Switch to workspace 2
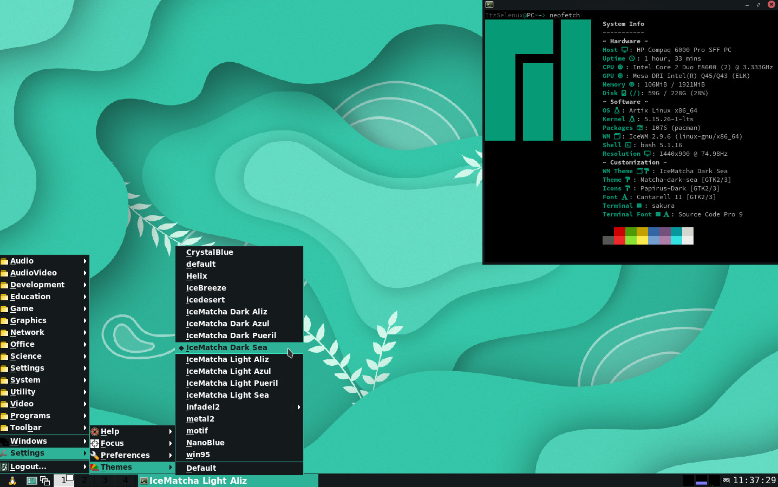The image size is (778, 487). pyautogui.click(x=84, y=480)
